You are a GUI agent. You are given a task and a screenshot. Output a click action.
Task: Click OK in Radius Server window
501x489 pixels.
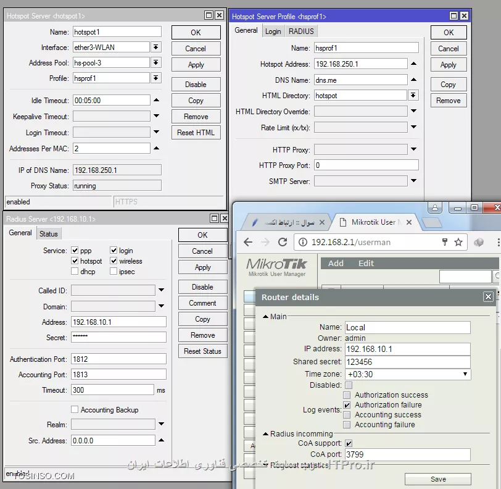point(202,235)
